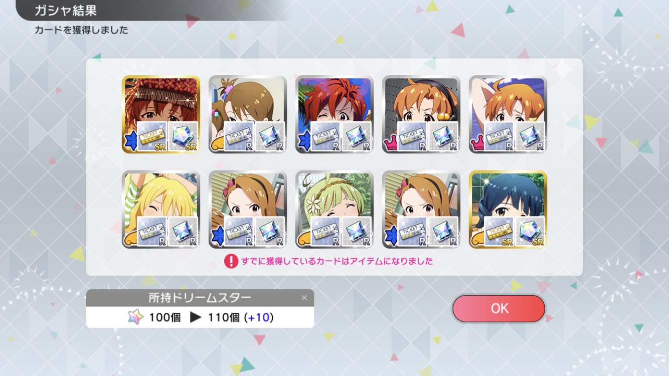Tap the SR ticket on blue-haired girl card
This screenshot has width=669, height=376.
(x=499, y=231)
